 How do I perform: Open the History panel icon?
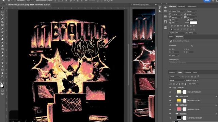pyautogui.click(x=160, y=7)
